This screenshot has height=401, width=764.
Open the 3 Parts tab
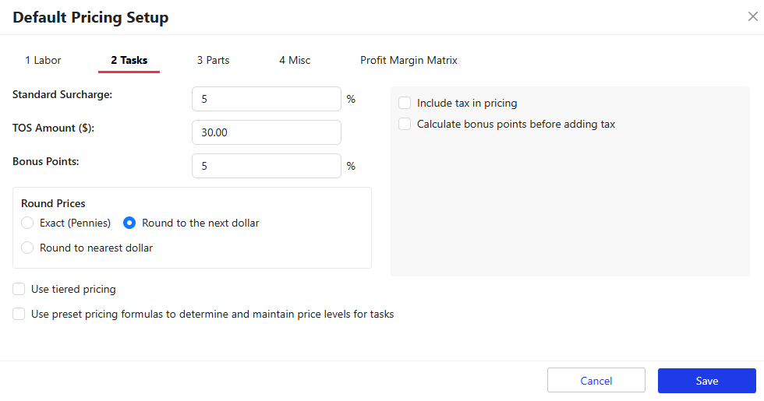pyautogui.click(x=213, y=61)
